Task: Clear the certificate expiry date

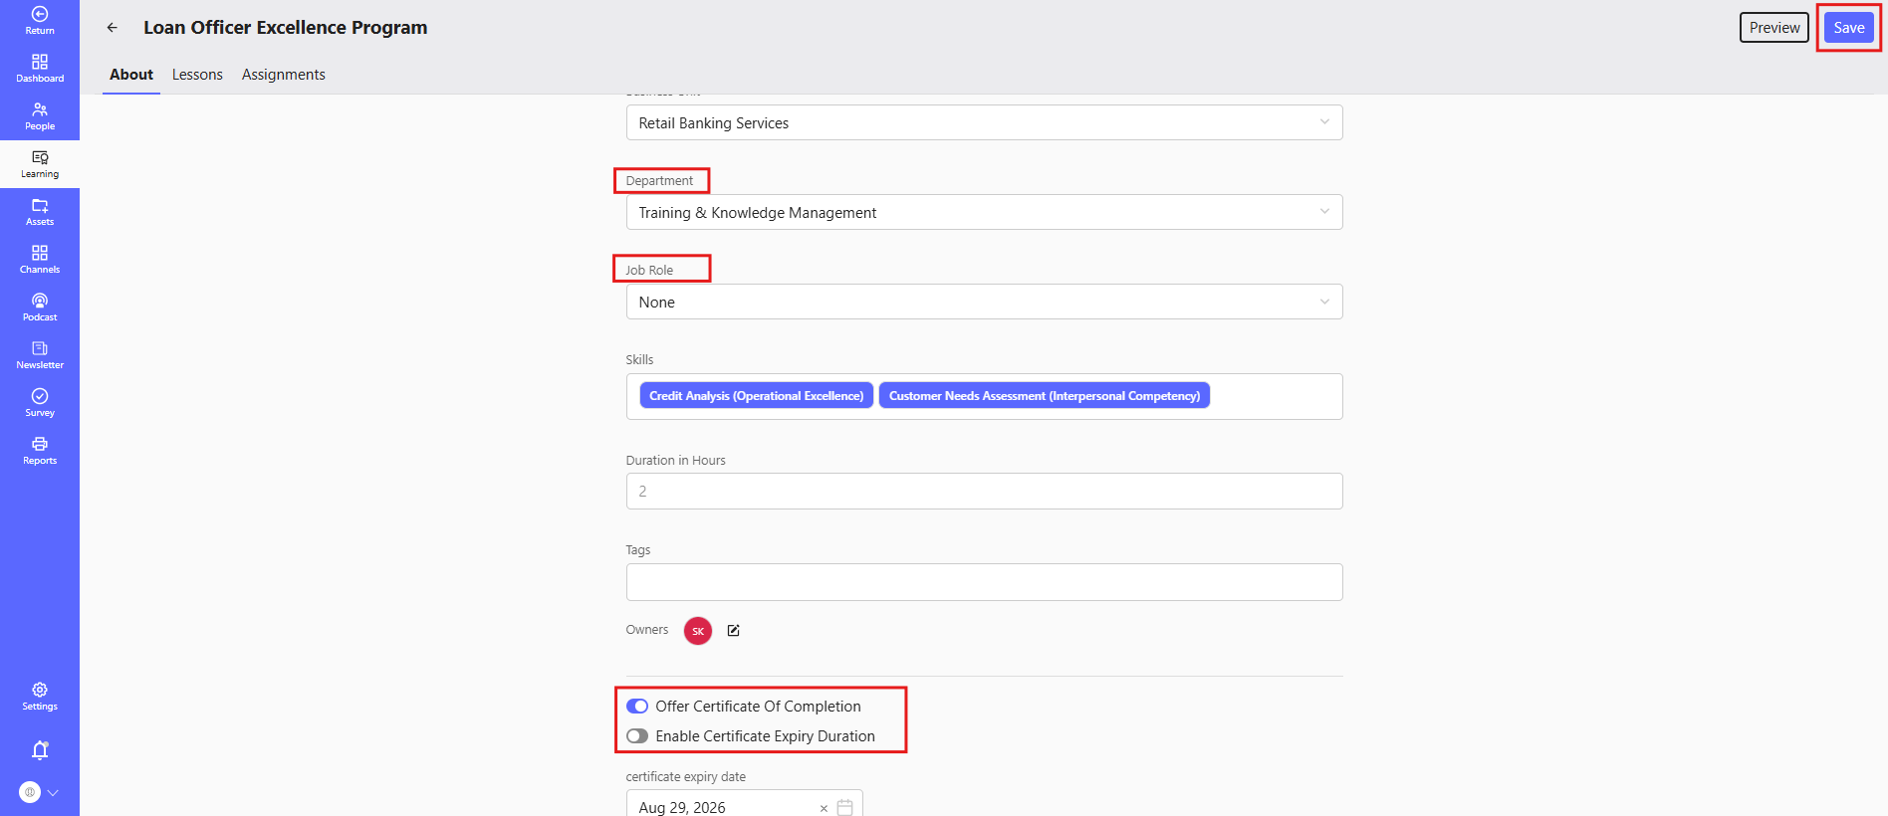Action: [824, 808]
